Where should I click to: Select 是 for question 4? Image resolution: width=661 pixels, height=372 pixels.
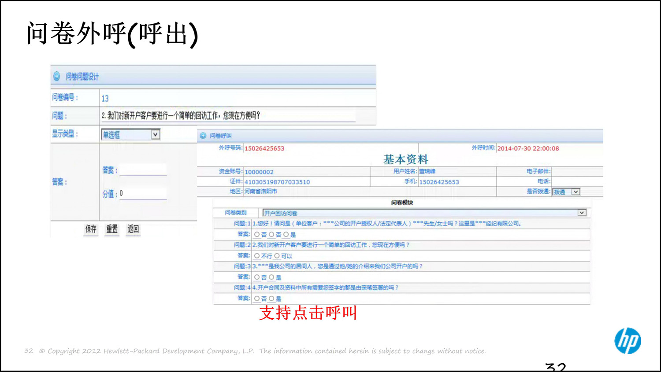click(x=271, y=299)
